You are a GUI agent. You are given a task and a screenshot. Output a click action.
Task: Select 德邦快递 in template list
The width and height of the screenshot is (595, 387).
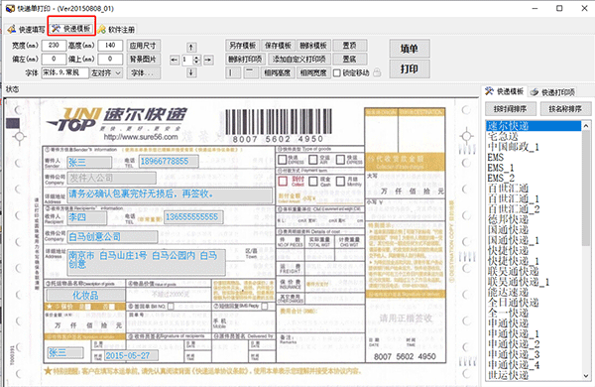click(x=534, y=219)
